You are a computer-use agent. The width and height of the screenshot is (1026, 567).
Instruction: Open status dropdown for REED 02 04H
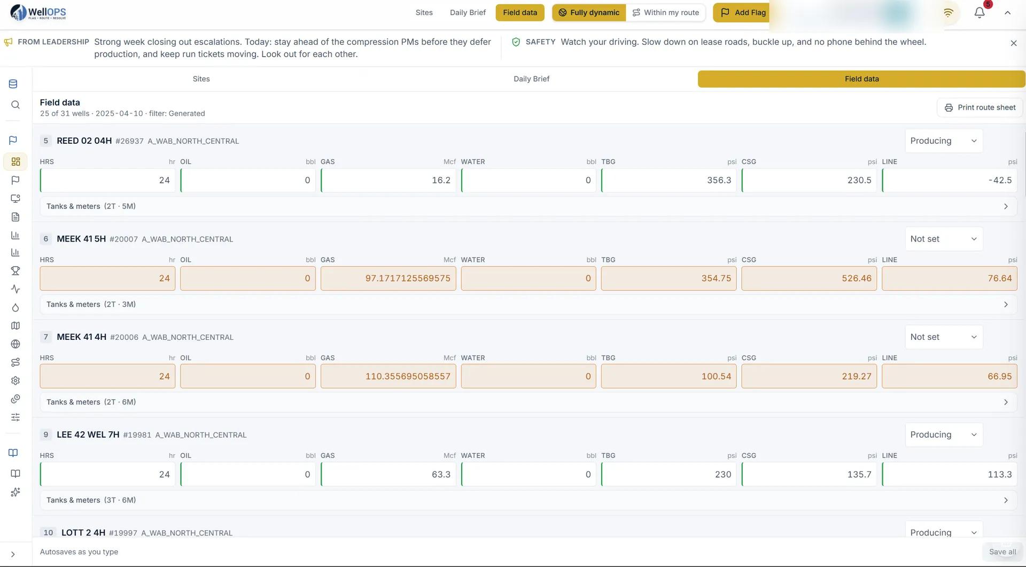(944, 141)
